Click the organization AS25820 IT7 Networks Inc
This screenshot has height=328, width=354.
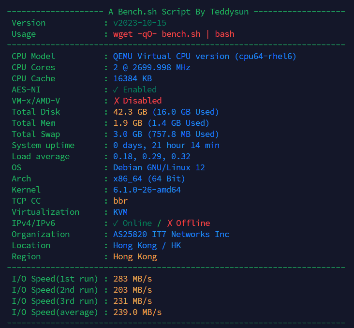point(171,234)
